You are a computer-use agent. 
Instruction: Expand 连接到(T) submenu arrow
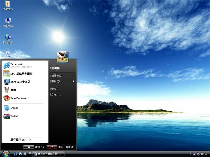click(73, 81)
